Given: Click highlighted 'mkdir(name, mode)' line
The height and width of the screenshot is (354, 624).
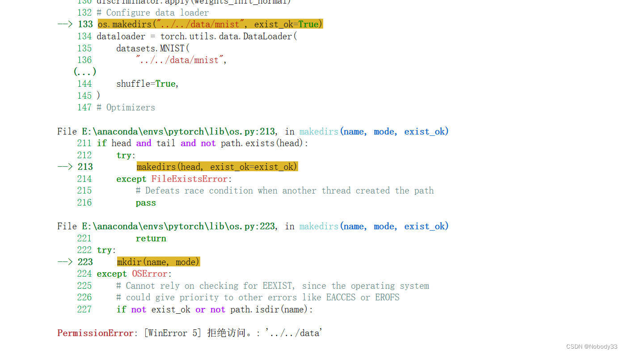Looking at the screenshot, I should tap(158, 262).
